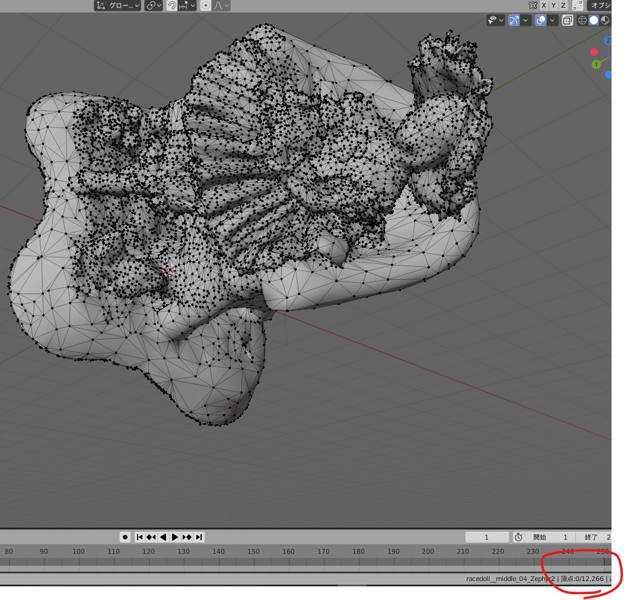Toggle the show gizmo icon
This screenshot has width=624, height=600.
pyautogui.click(x=514, y=20)
